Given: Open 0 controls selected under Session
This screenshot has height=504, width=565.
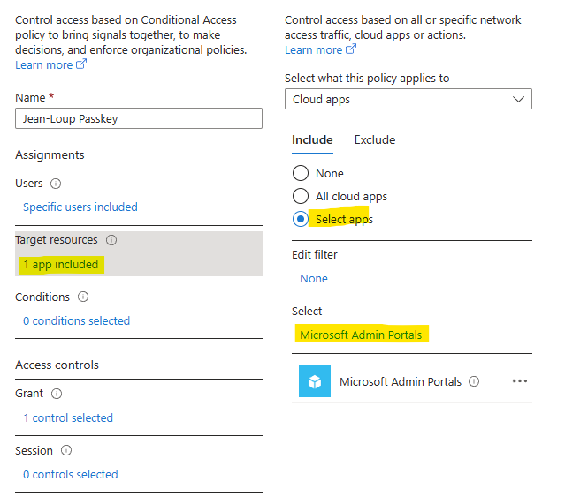Looking at the screenshot, I should tap(71, 475).
